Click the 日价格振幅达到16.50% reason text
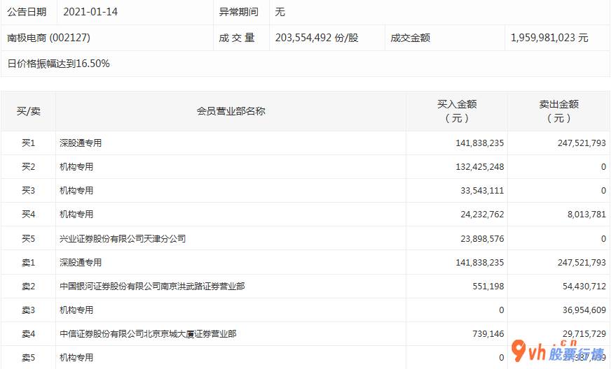This screenshot has width=611, height=369. point(59,64)
